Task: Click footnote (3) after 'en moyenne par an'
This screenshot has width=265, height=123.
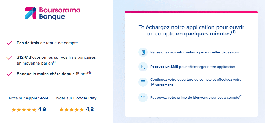Action: (x=55, y=62)
